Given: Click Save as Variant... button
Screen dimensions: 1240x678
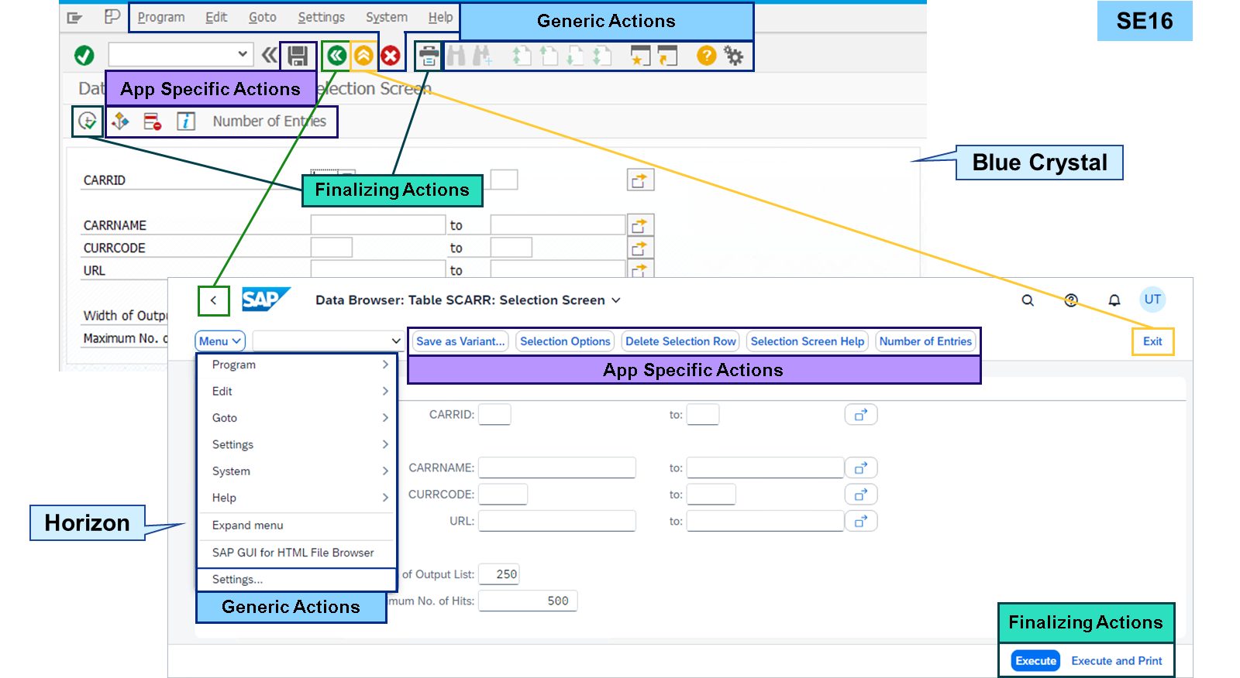Looking at the screenshot, I should [x=460, y=341].
